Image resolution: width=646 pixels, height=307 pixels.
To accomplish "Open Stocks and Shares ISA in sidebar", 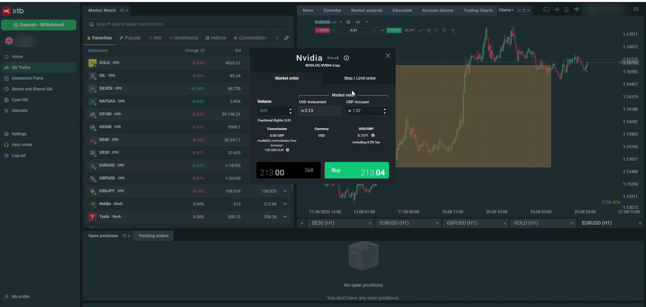I will (x=32, y=89).
